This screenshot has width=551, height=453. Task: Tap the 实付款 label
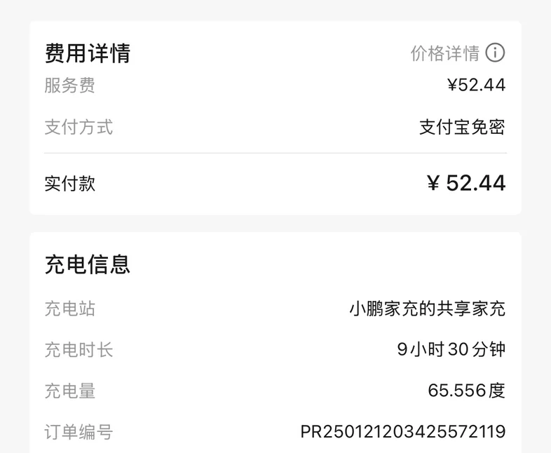(x=69, y=184)
